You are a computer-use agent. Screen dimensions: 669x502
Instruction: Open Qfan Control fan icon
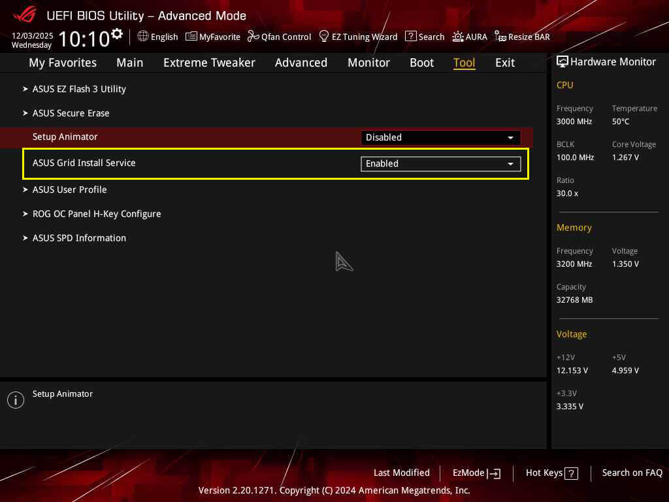(253, 37)
